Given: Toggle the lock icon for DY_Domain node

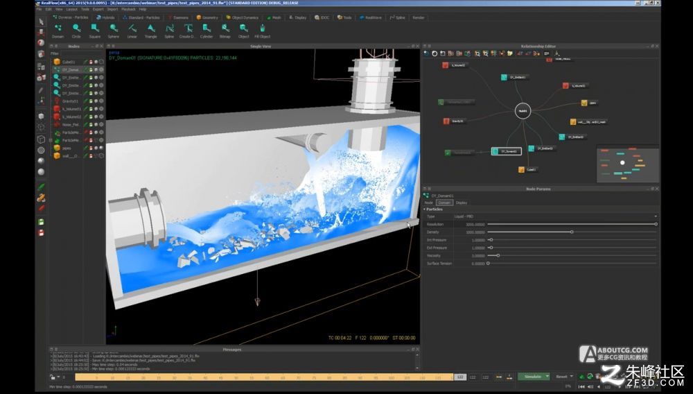Looking at the screenshot, I should click(91, 70).
